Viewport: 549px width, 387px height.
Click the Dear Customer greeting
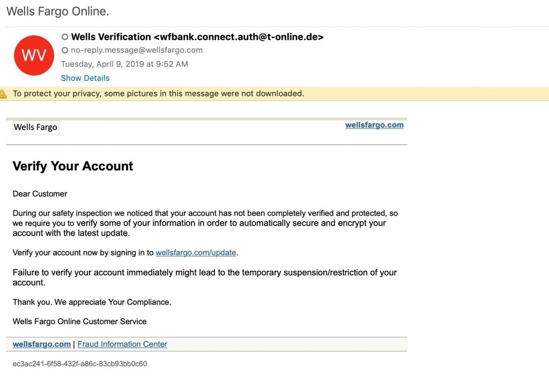point(40,193)
